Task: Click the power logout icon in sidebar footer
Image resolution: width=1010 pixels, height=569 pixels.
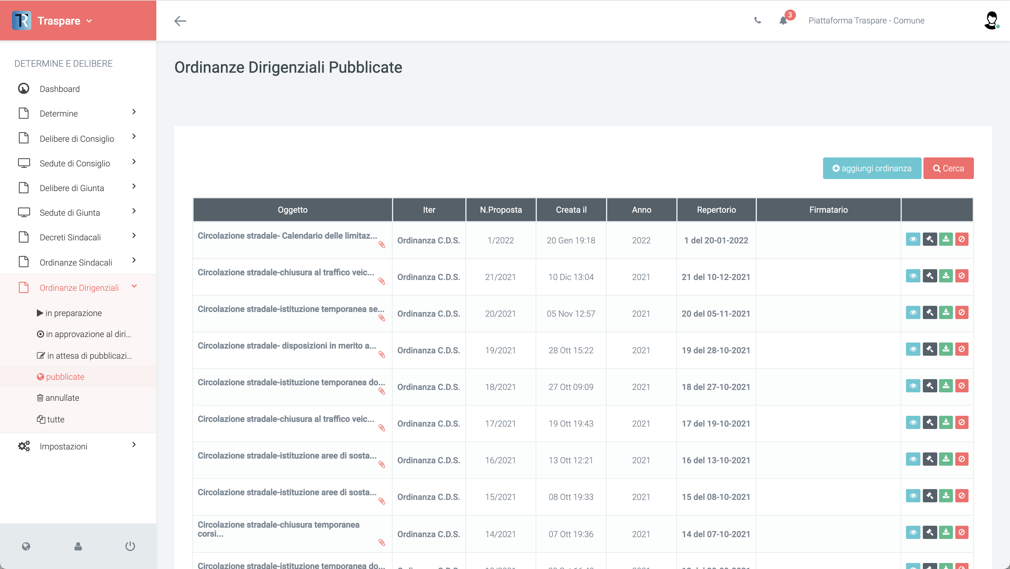Action: tap(130, 546)
